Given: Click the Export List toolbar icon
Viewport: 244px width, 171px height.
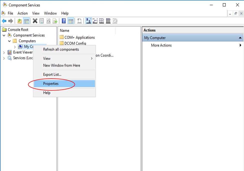Looking at the screenshot, I should click(55, 21).
